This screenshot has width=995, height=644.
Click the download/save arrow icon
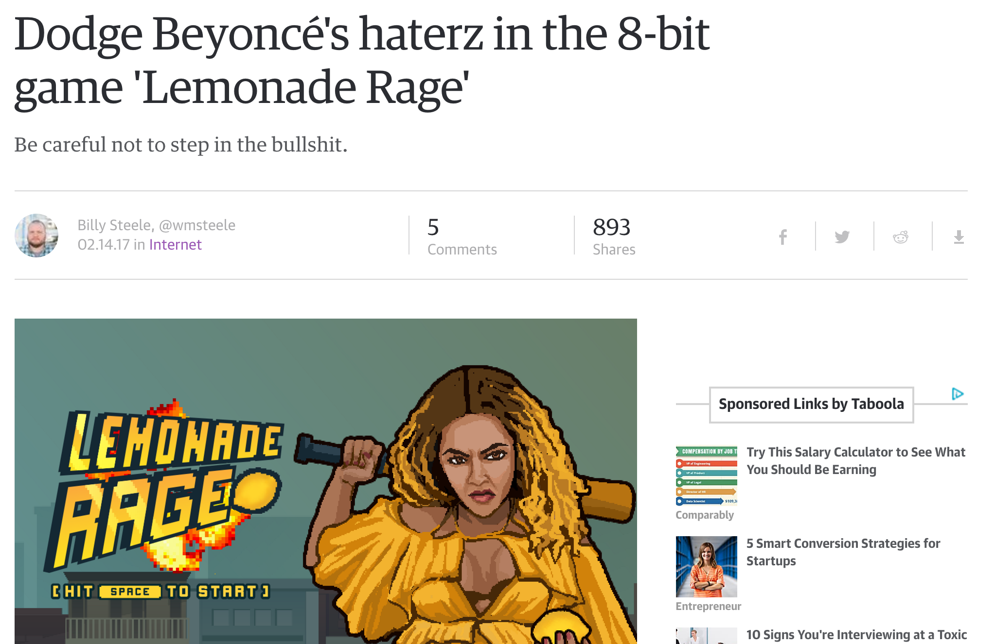(959, 237)
